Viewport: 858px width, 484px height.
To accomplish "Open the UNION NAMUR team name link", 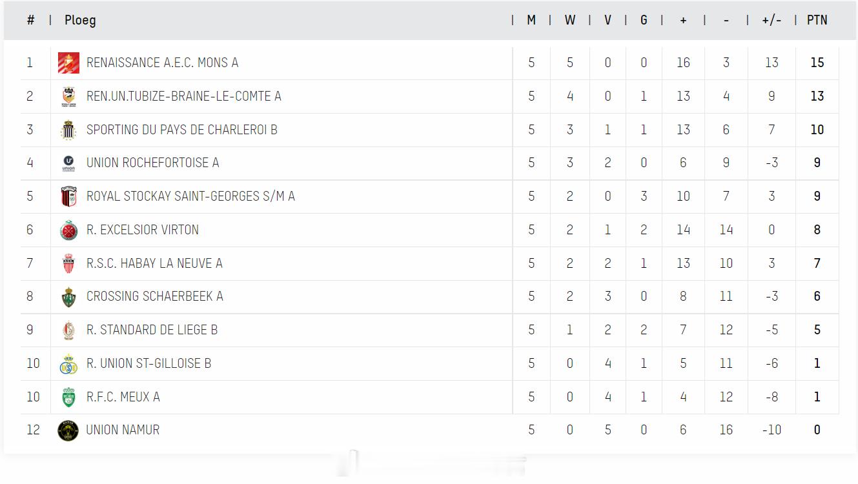I will [123, 430].
